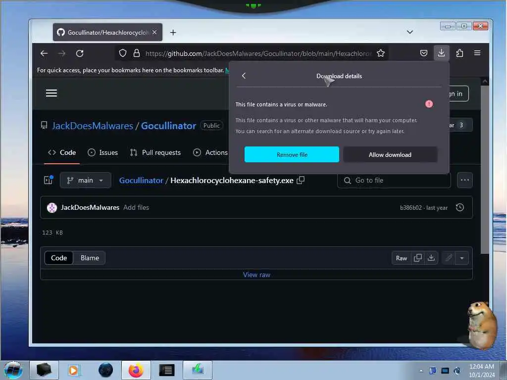
Task: Reload the page with the refresh icon
Action: [80, 53]
